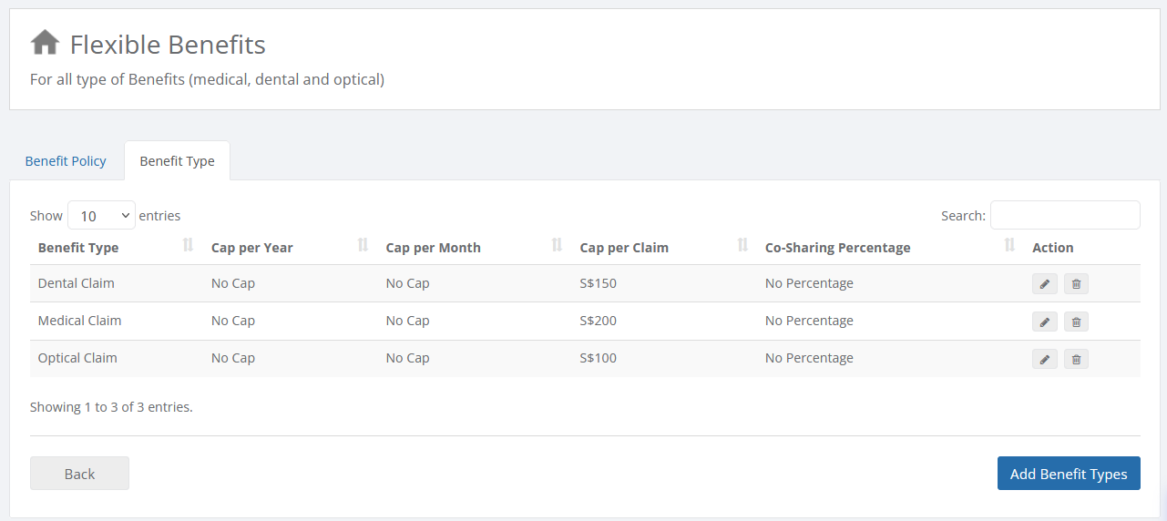
Task: Switch to the Benefit Policy tab
Action: 66,161
